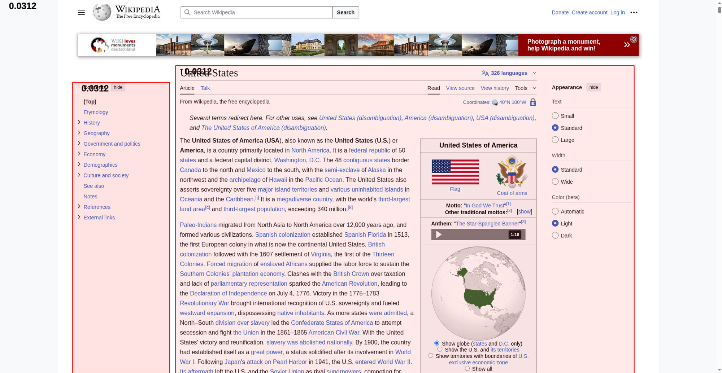Click the language translate icon
The width and height of the screenshot is (722, 373).
coord(485,73)
